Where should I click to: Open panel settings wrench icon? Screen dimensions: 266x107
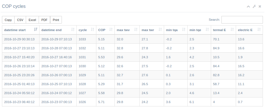point(254,6)
